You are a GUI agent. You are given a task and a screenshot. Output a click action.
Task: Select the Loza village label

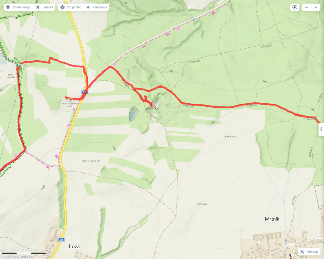(74, 247)
